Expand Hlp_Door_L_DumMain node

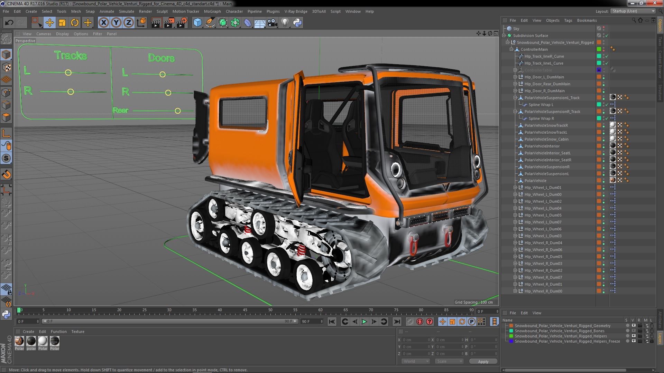(515, 77)
